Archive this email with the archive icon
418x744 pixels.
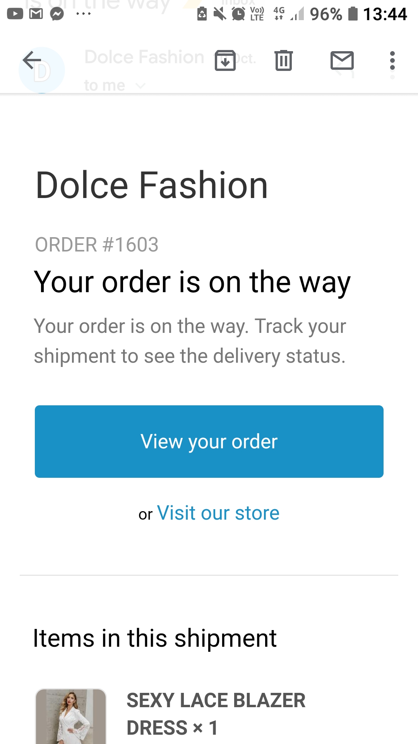tap(225, 60)
